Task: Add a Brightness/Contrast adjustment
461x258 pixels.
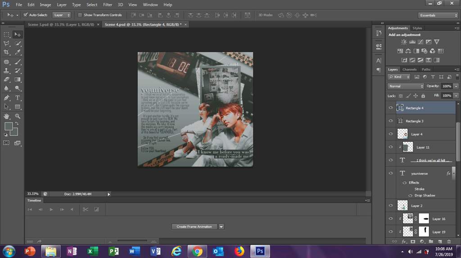Action: pos(404,42)
